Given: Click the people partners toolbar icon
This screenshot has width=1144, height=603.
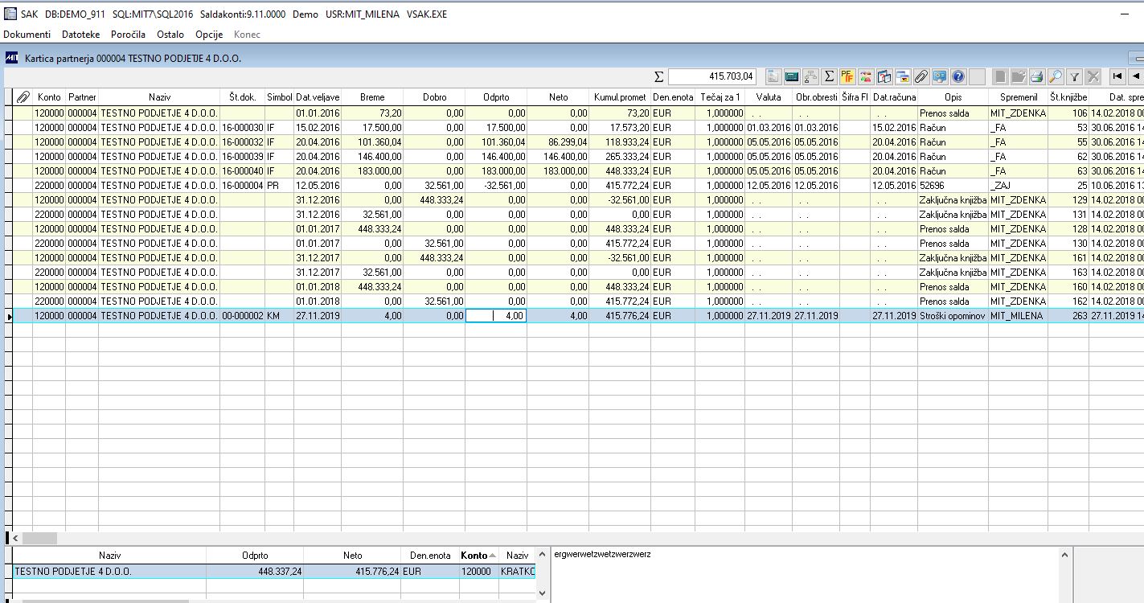Looking at the screenshot, I should [x=866, y=76].
